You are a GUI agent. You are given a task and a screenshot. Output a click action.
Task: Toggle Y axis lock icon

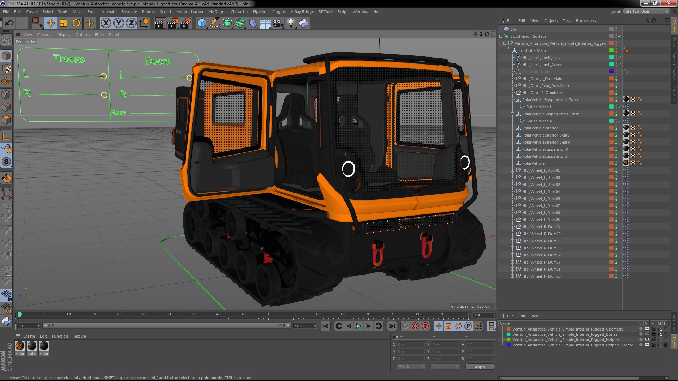tap(119, 23)
